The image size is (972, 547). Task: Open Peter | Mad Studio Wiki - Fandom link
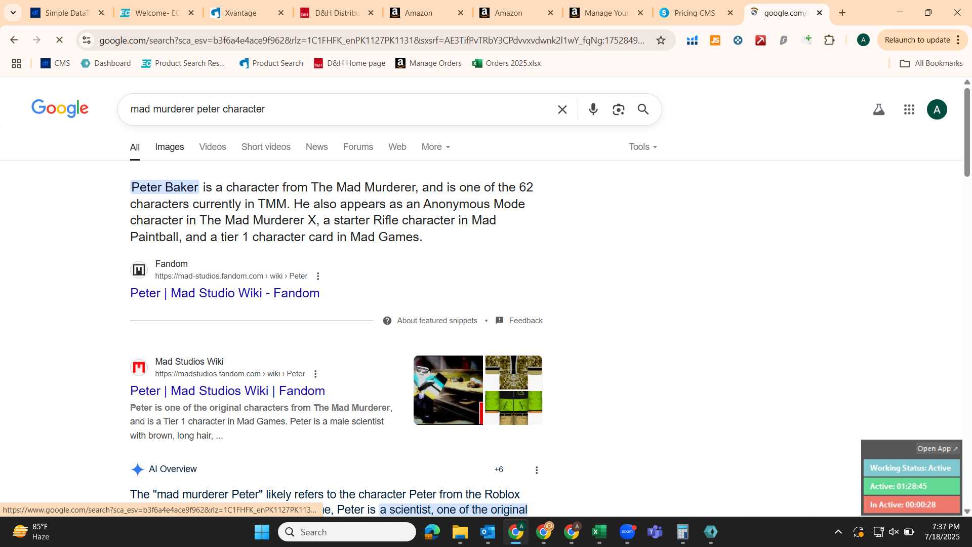[x=224, y=293]
